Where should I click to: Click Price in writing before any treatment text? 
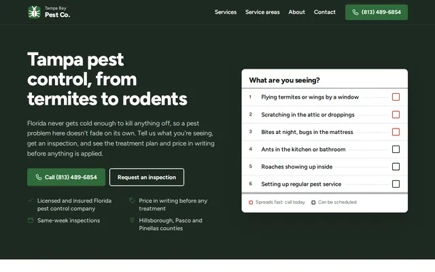pos(173,205)
